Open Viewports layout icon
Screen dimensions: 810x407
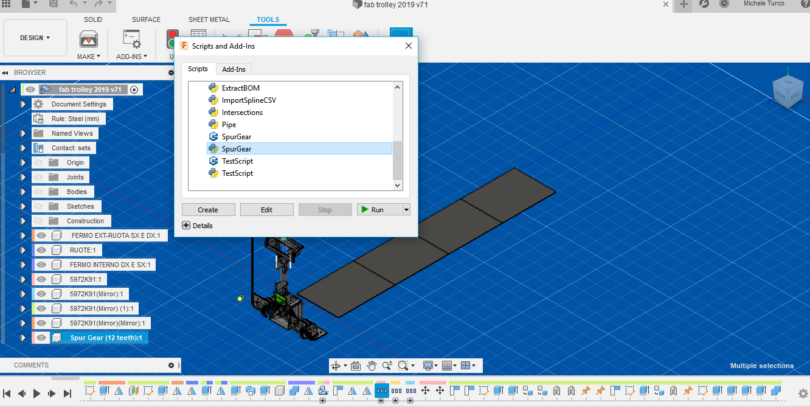click(x=466, y=366)
